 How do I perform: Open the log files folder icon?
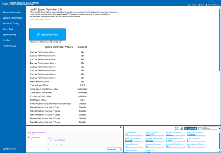point(200,128)
